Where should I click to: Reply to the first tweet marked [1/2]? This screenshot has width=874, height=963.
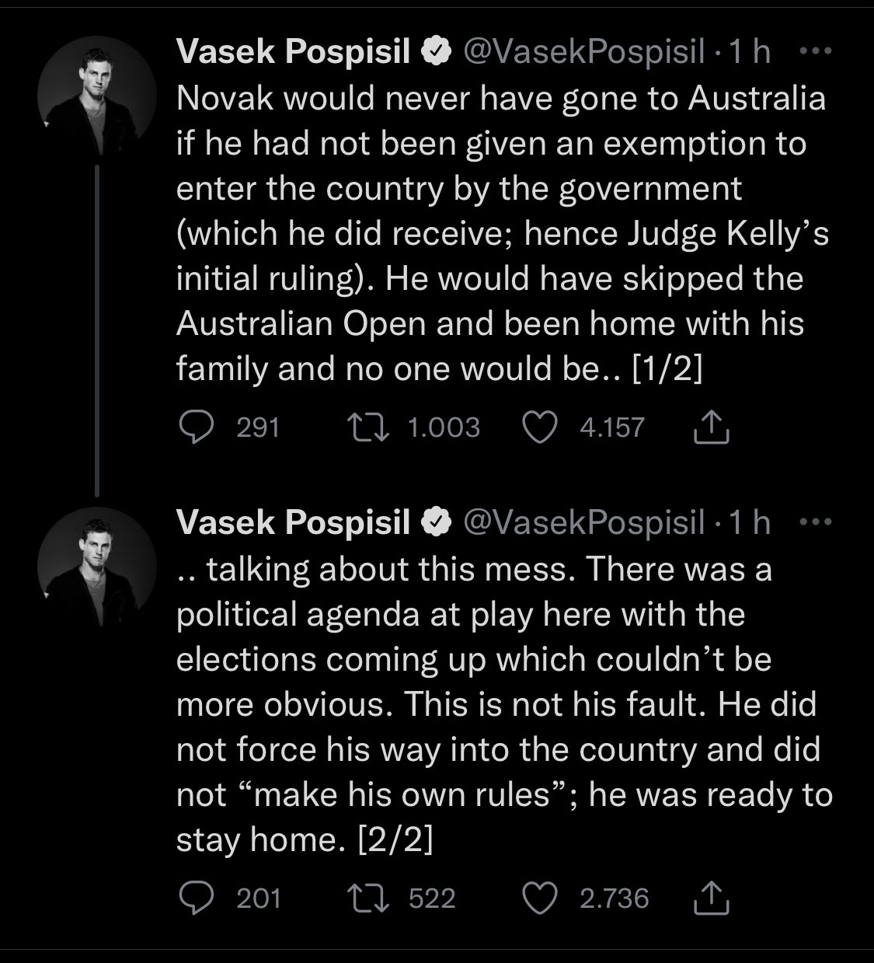(x=197, y=427)
